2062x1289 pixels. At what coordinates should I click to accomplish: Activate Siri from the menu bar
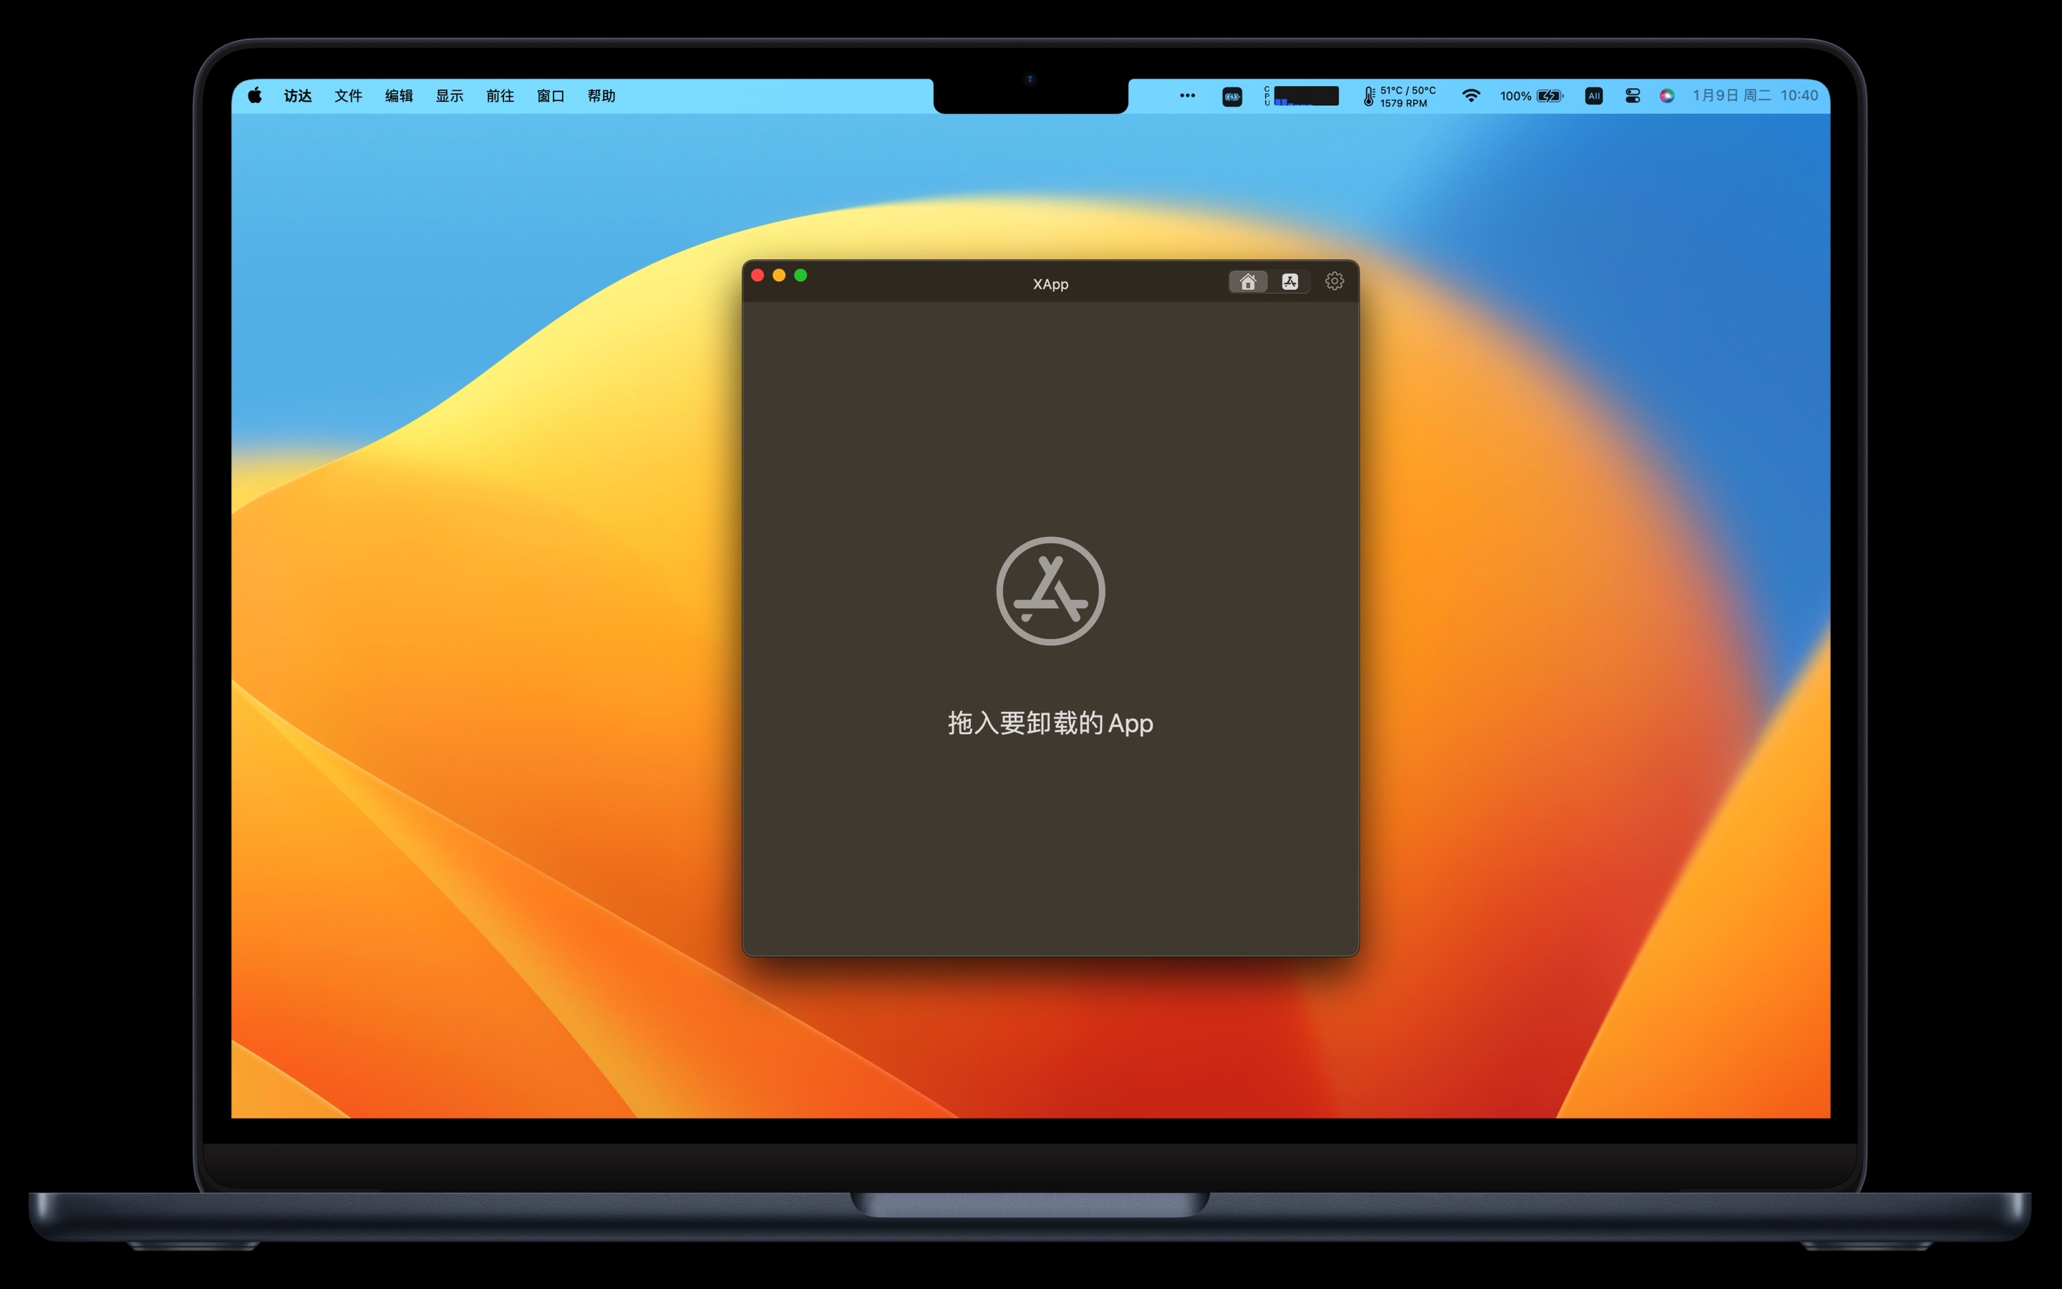(x=1667, y=97)
